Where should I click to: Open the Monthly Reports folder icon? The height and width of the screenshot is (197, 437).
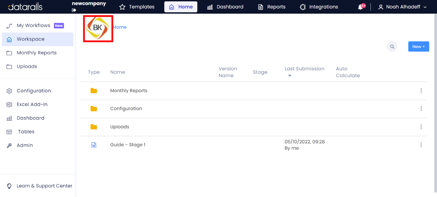[x=94, y=90]
